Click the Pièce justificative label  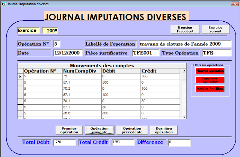tap(107, 53)
